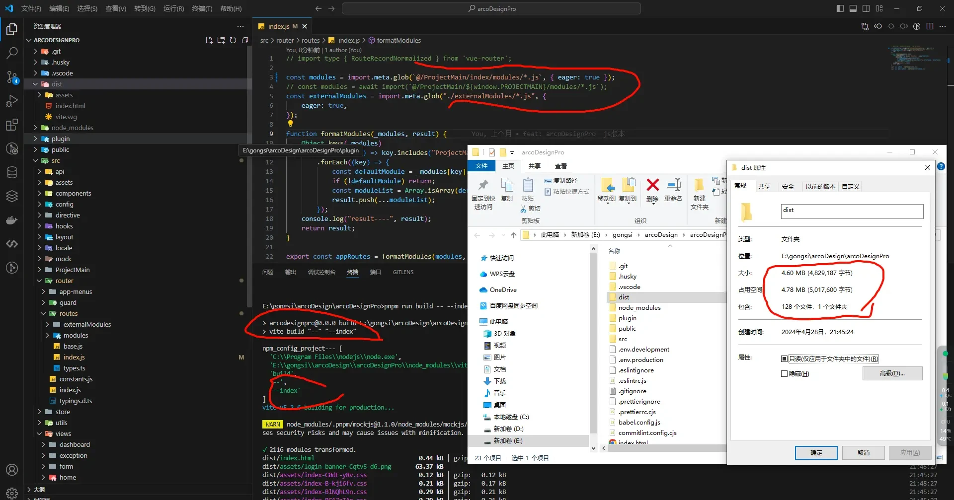Viewport: 954px width, 500px height.
Task: Click New Folder in File Explorer ribbon
Action: (x=699, y=194)
